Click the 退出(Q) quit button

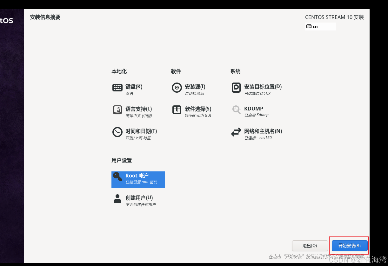pyautogui.click(x=310, y=246)
